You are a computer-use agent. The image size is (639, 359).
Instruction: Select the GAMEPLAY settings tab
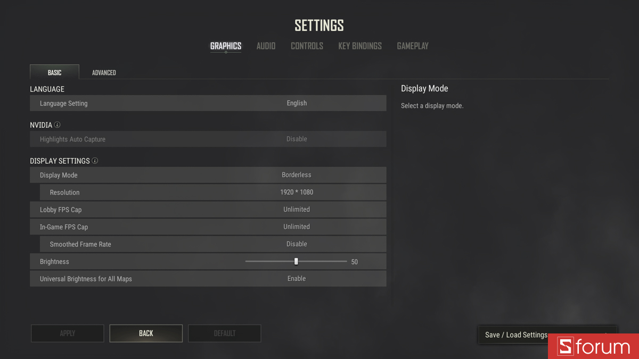pyautogui.click(x=413, y=46)
